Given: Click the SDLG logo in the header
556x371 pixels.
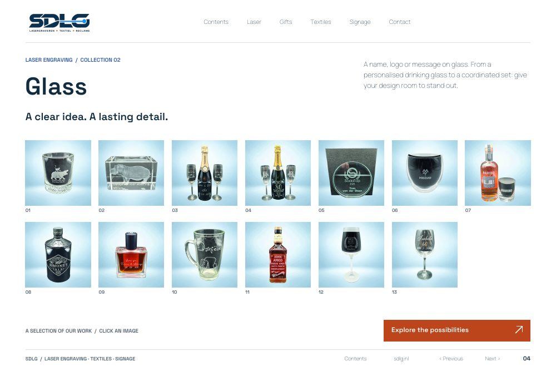Looking at the screenshot, I should coord(59,23).
